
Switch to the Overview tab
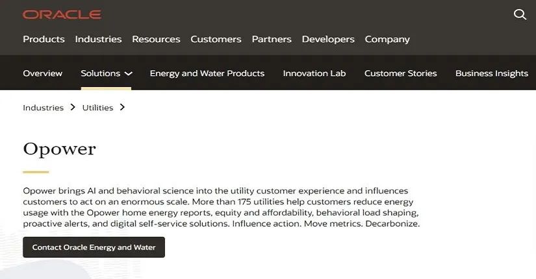pos(43,73)
